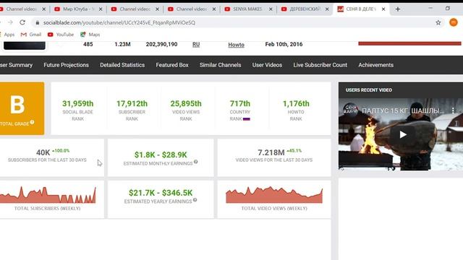Screen dimensions: 463x260
Task: Click the channel avatar in video player
Action: [350, 110]
